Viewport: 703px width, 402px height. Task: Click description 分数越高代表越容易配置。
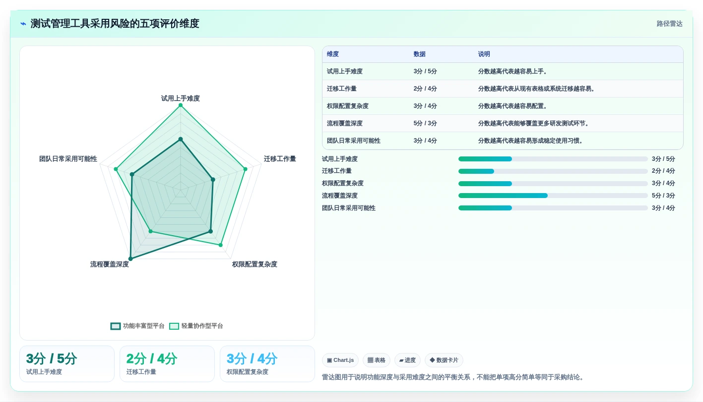512,106
